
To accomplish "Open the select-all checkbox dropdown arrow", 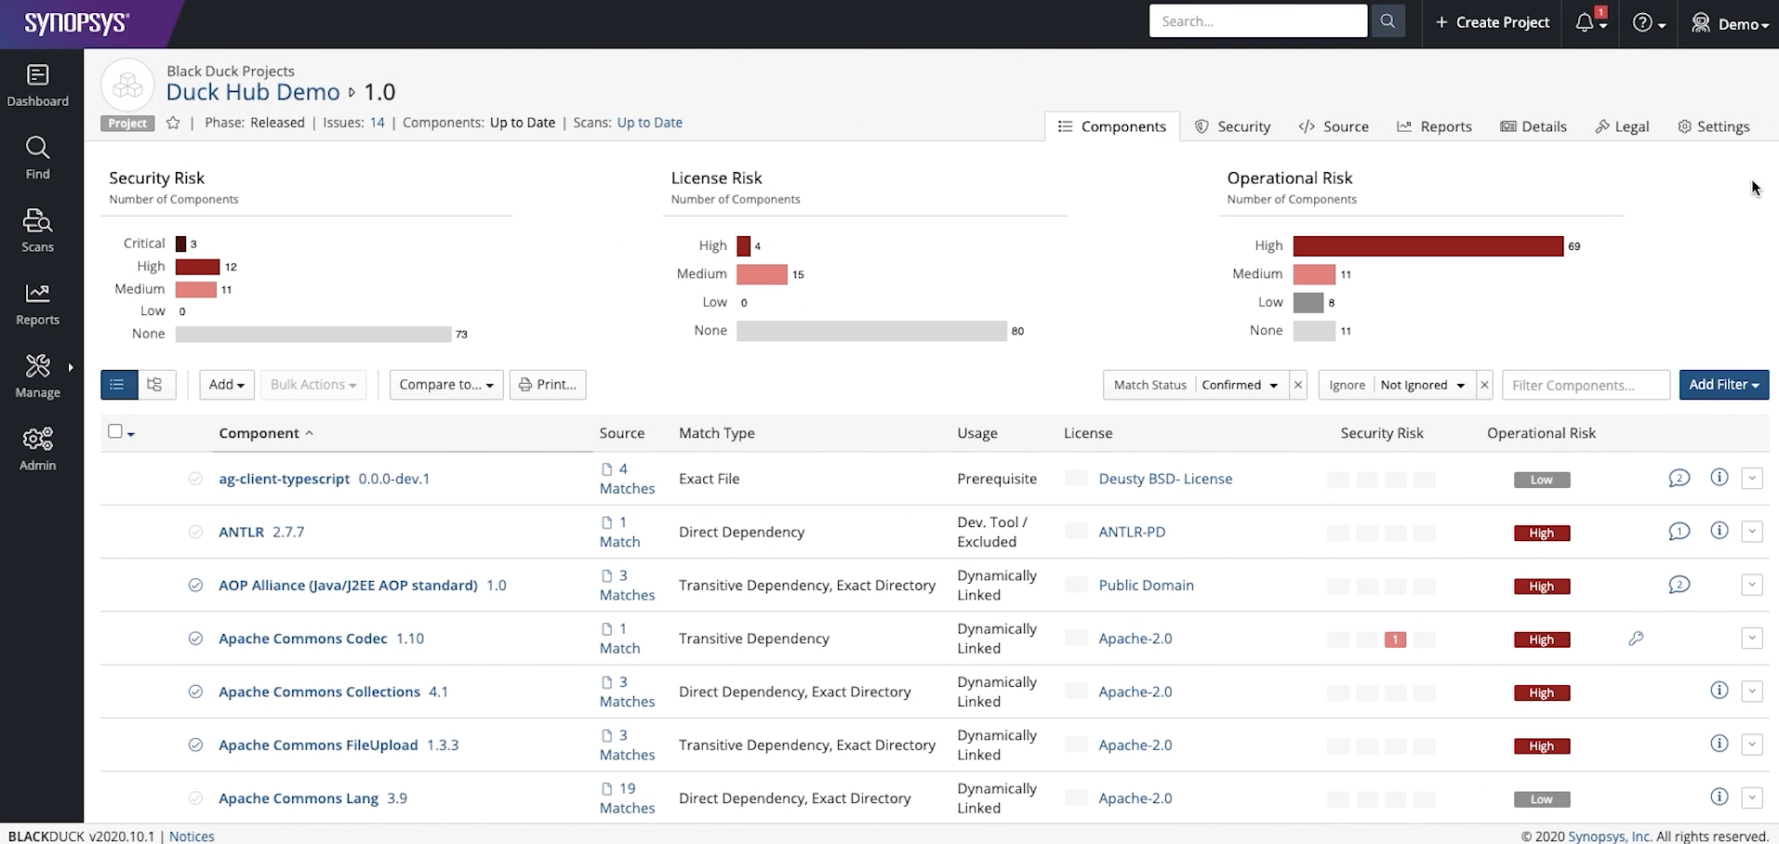I will [131, 434].
